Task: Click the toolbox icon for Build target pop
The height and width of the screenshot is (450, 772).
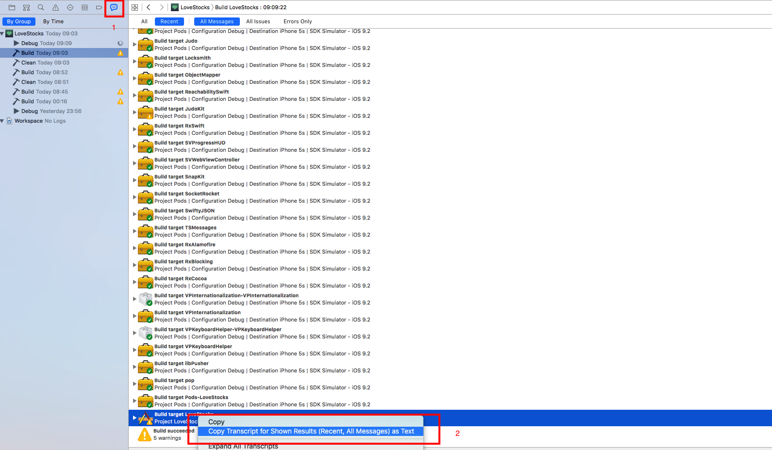Action: 146,384
